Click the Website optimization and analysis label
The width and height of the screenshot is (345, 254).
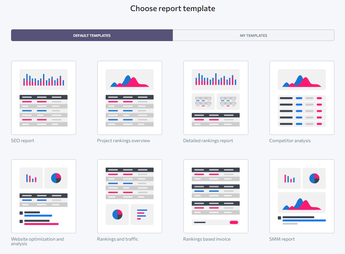tap(37, 241)
